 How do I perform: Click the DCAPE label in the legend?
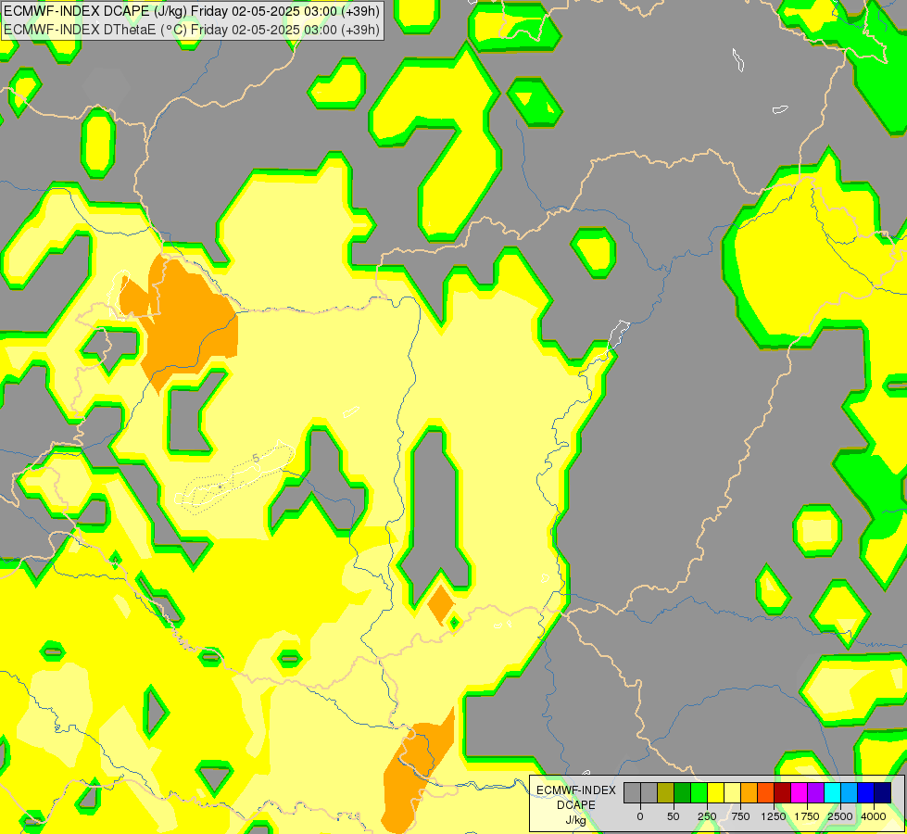pos(576,805)
